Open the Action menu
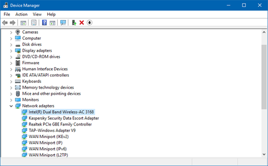This screenshot has width=268, height=166. pyautogui.click(x=21, y=14)
